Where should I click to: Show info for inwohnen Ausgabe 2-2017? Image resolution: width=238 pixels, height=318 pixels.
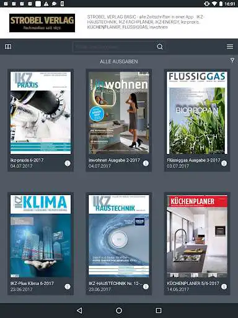click(146, 163)
